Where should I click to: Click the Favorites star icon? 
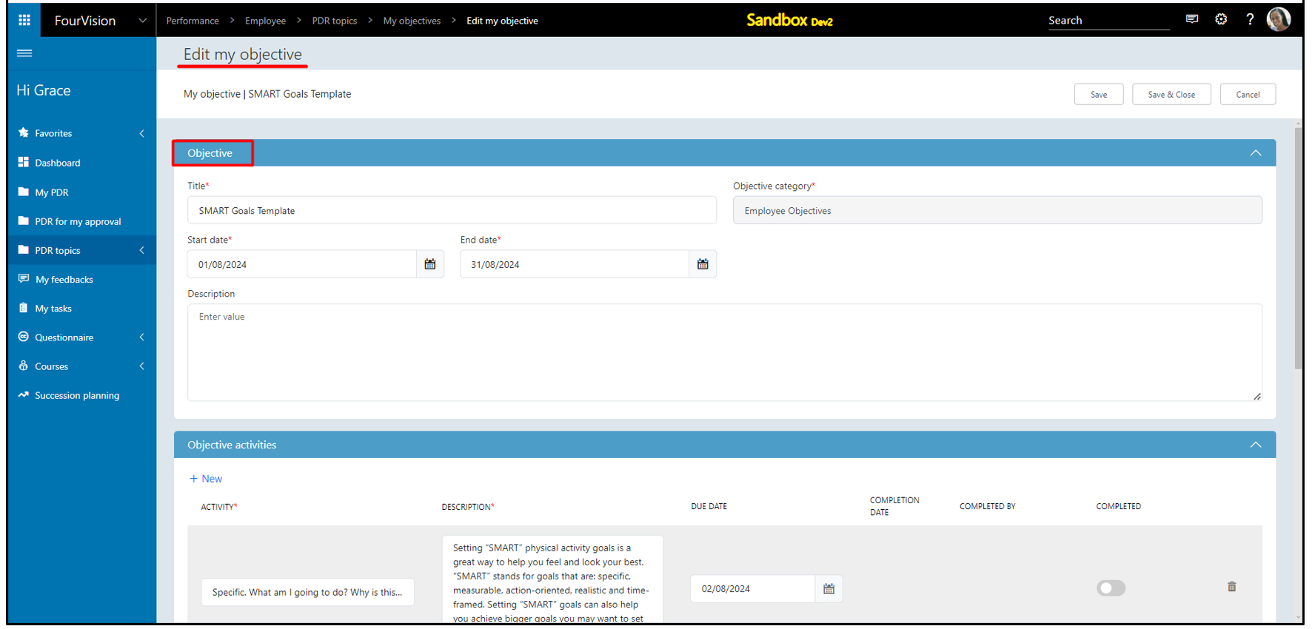24,132
